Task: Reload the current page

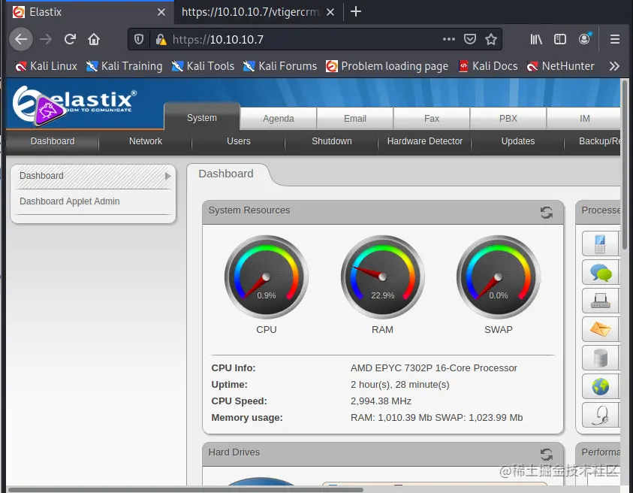Action: pyautogui.click(x=70, y=39)
